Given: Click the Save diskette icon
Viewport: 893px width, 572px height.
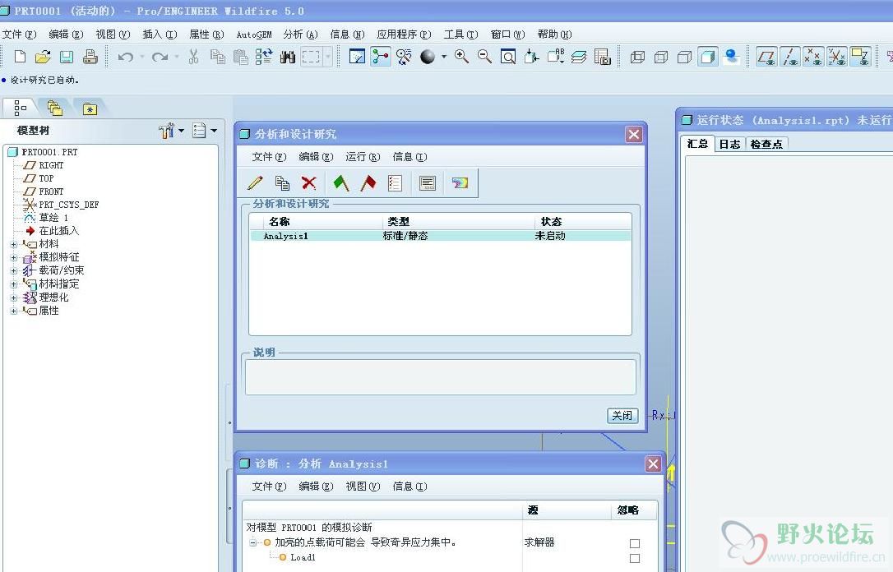Looking at the screenshot, I should click(x=67, y=57).
